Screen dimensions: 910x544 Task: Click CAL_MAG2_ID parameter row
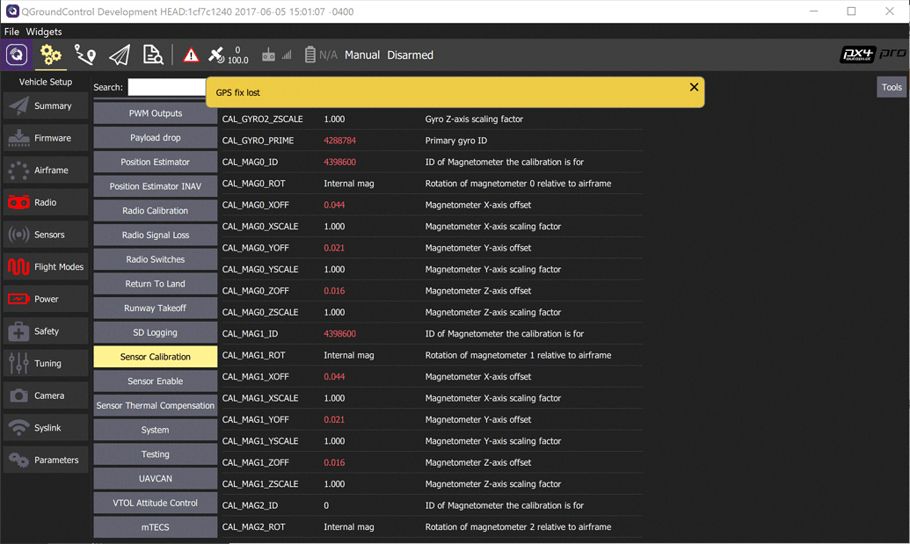431,505
